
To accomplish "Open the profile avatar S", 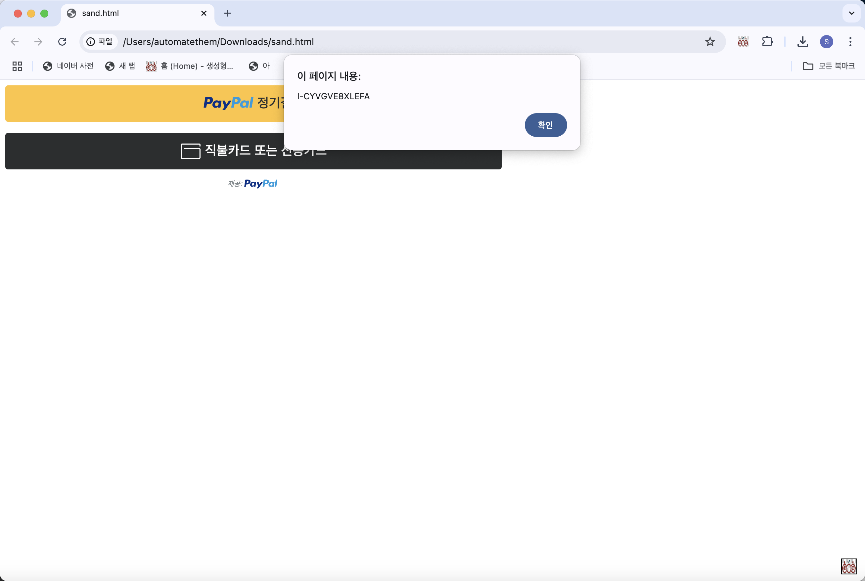I will click(x=827, y=41).
